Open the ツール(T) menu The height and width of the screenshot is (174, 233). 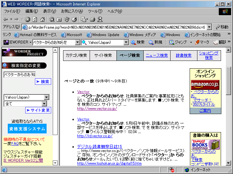[95, 11]
